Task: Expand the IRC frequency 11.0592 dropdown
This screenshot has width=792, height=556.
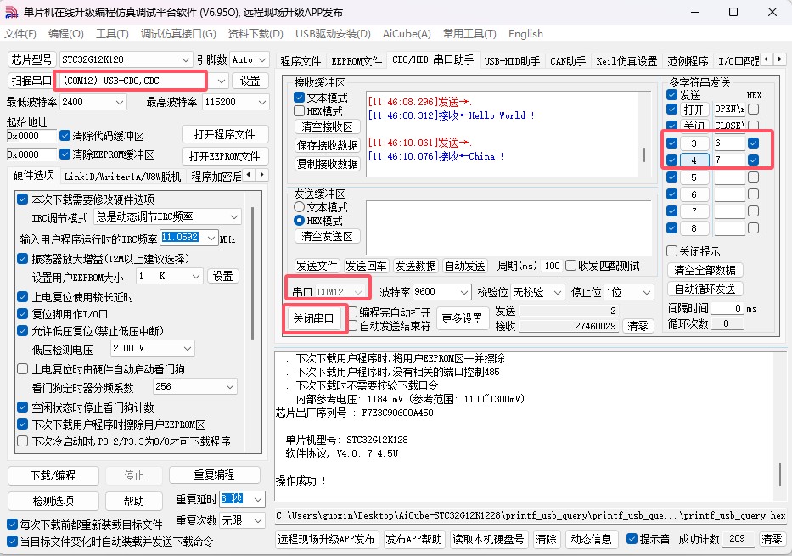Action: tap(211, 238)
